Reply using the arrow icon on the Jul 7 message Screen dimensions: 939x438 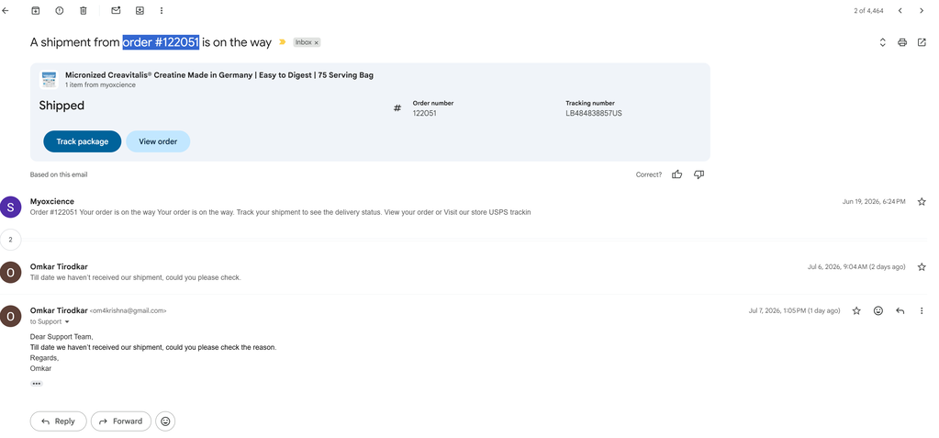(900, 311)
